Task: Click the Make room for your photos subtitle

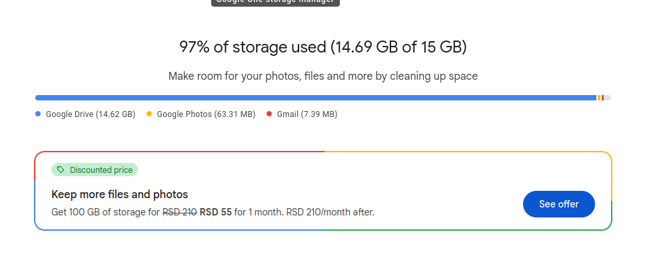Action: click(x=323, y=76)
